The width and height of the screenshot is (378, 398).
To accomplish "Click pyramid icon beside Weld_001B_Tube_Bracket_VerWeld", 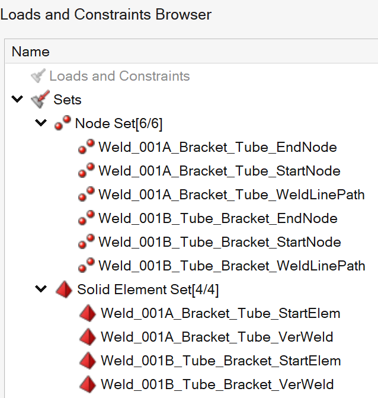I will 88,384.
